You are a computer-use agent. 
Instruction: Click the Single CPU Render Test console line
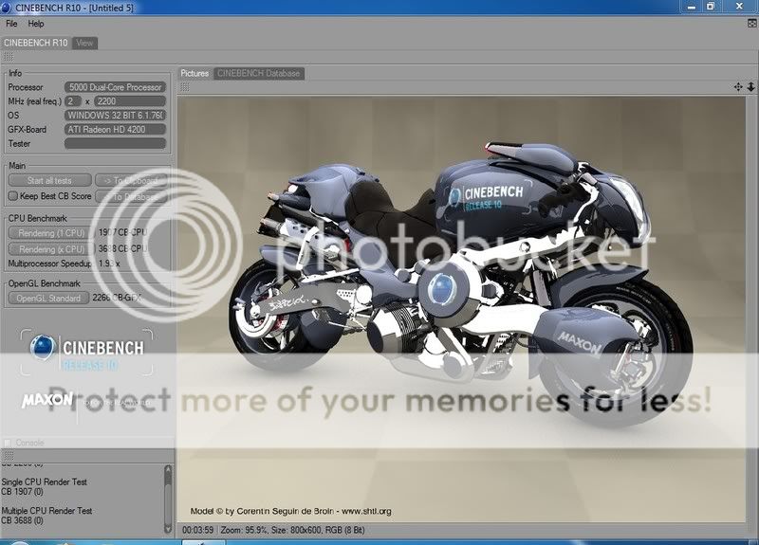pyautogui.click(x=44, y=482)
